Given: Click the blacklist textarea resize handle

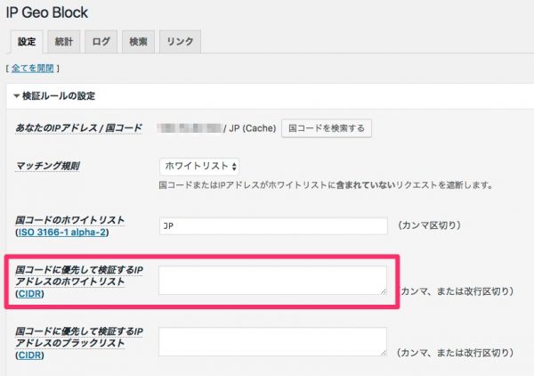Looking at the screenshot, I should [384, 353].
